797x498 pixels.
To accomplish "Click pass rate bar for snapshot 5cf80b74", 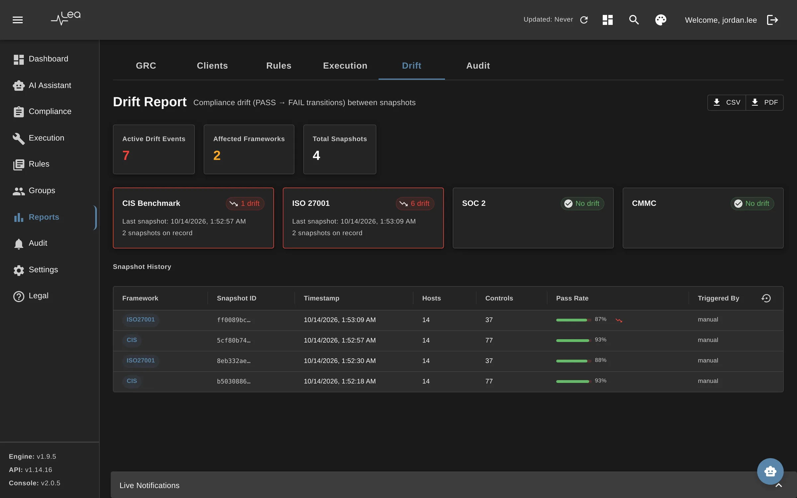I will coord(574,341).
